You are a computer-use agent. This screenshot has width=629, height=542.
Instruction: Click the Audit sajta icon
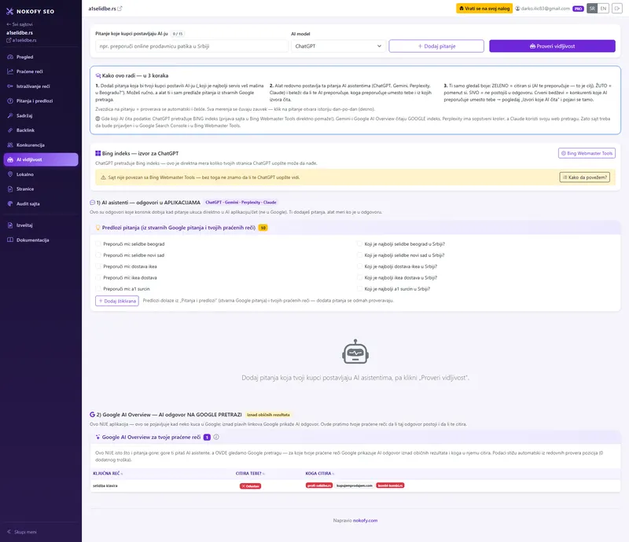point(10,203)
